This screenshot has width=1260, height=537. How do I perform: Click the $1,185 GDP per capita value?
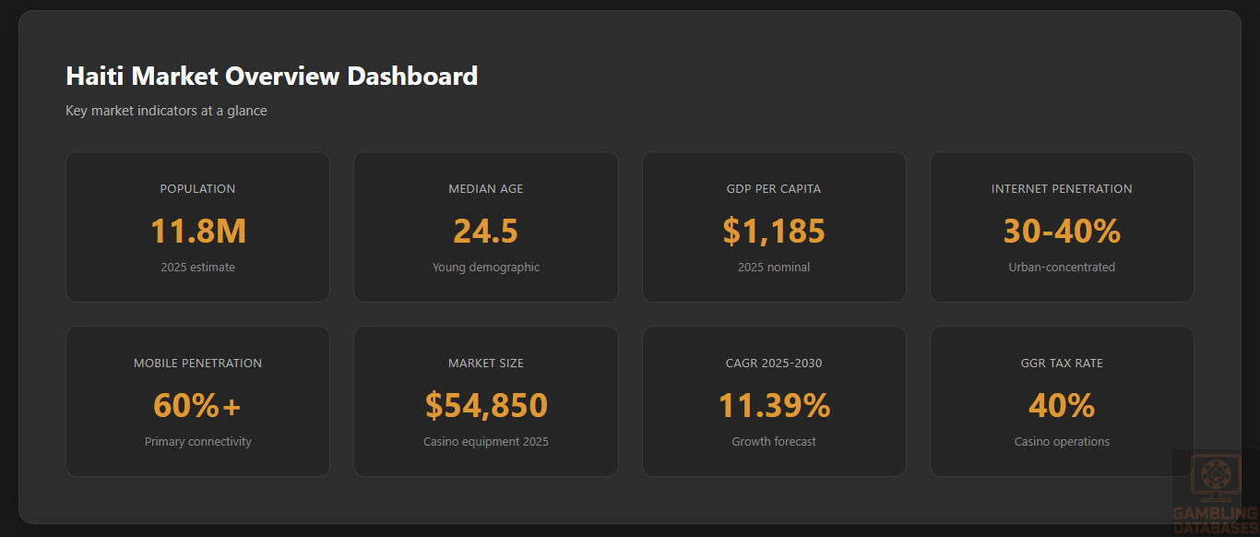(x=774, y=231)
